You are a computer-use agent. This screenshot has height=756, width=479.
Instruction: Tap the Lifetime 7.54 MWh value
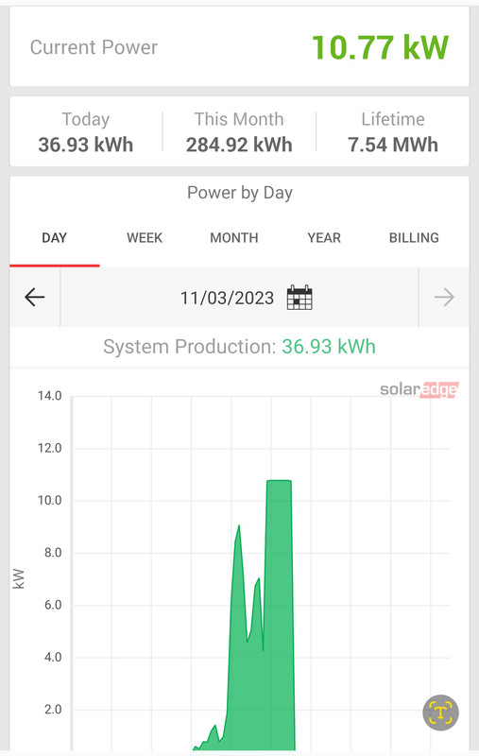click(393, 145)
